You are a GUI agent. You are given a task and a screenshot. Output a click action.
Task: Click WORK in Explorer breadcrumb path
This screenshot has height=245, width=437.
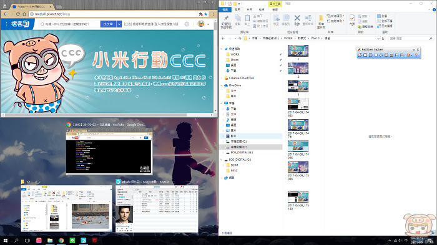point(288,39)
